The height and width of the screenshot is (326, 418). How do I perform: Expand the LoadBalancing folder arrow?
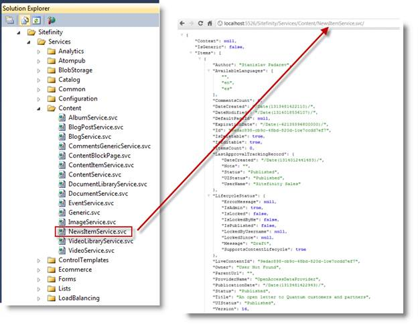(x=39, y=298)
